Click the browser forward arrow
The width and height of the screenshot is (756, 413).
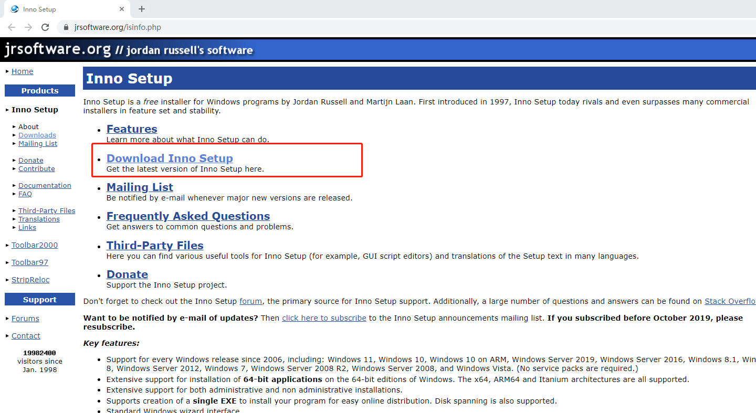point(28,27)
